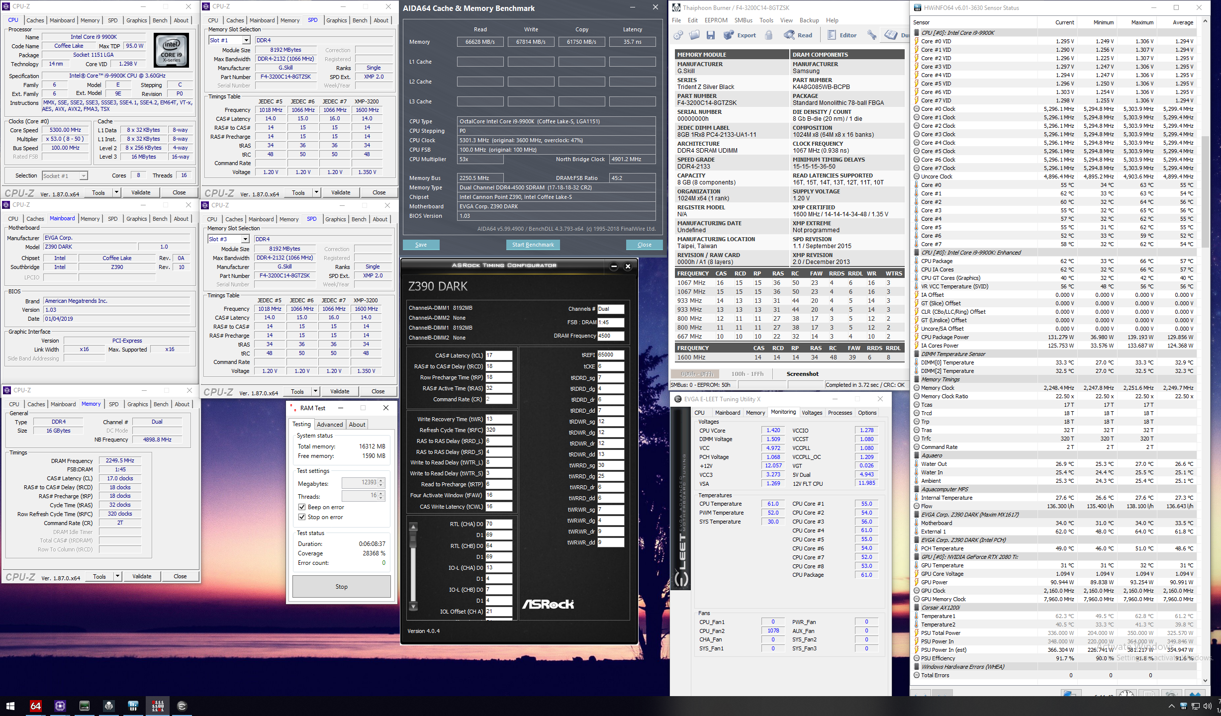Open the Slot #3 memory slot dropdown
Screen dimensions: 1221x716
[245, 239]
